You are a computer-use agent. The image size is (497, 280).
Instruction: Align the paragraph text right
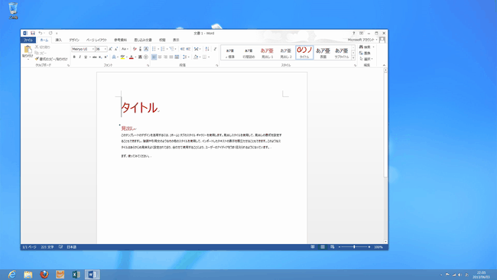pos(165,57)
